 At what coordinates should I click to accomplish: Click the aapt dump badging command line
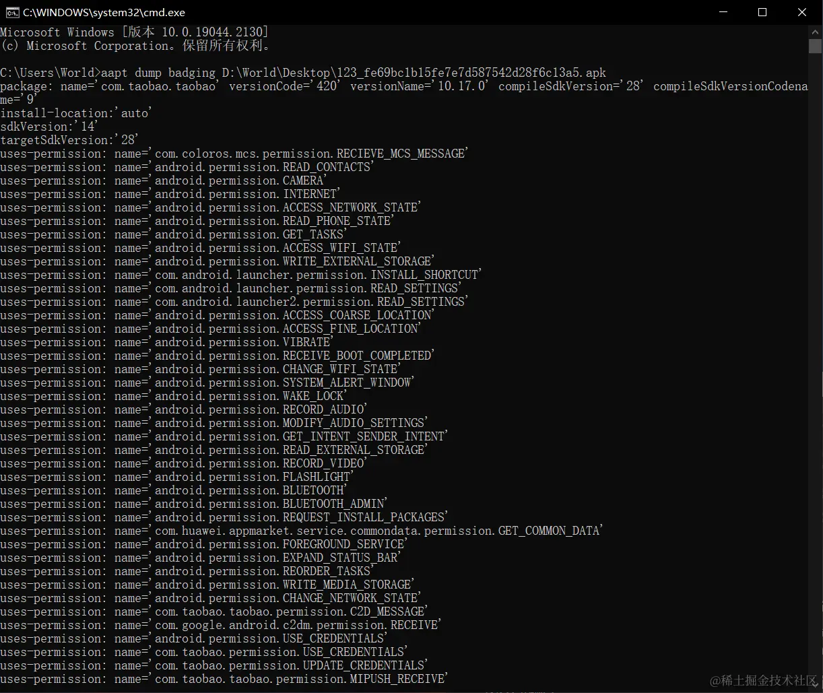pyautogui.click(x=303, y=73)
